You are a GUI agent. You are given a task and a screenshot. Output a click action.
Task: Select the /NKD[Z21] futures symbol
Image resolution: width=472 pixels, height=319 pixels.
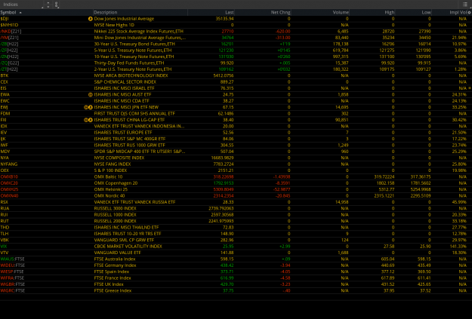pyautogui.click(x=11, y=31)
